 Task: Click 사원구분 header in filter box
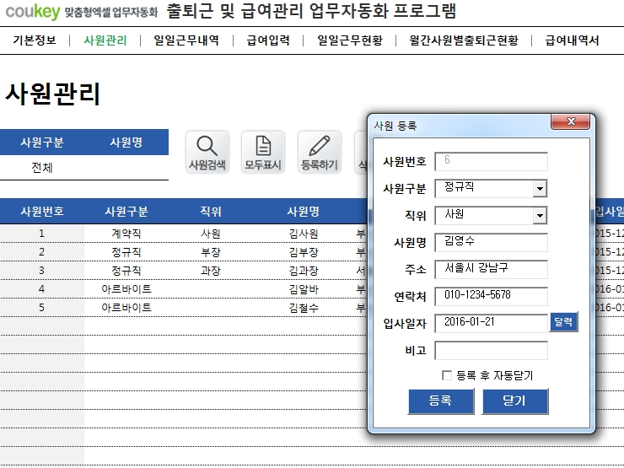tap(42, 142)
